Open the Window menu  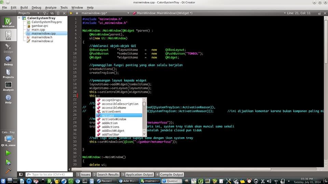(77, 8)
